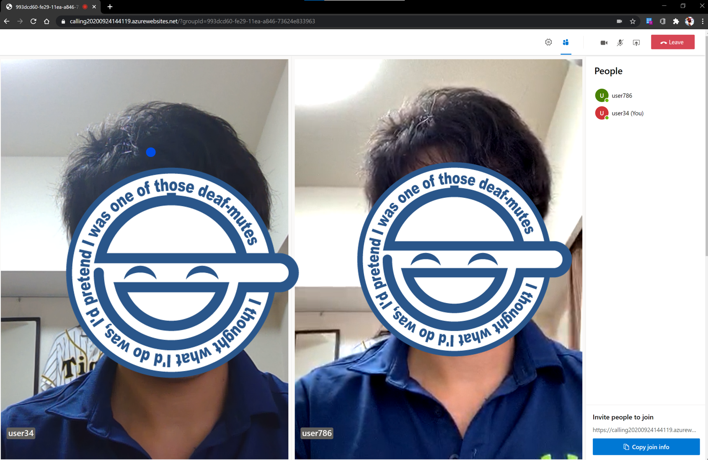The image size is (708, 460).
Task: Unmute the microphone
Action: pyautogui.click(x=620, y=42)
